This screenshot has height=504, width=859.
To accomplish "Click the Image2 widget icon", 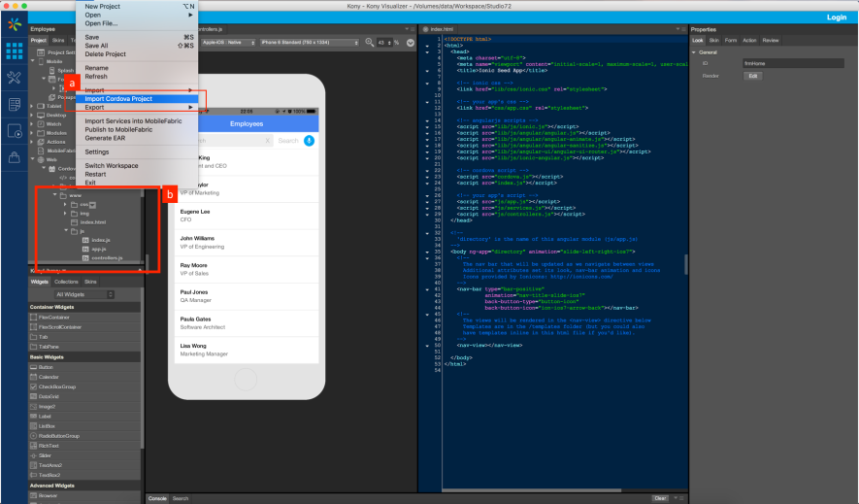I will pos(33,407).
